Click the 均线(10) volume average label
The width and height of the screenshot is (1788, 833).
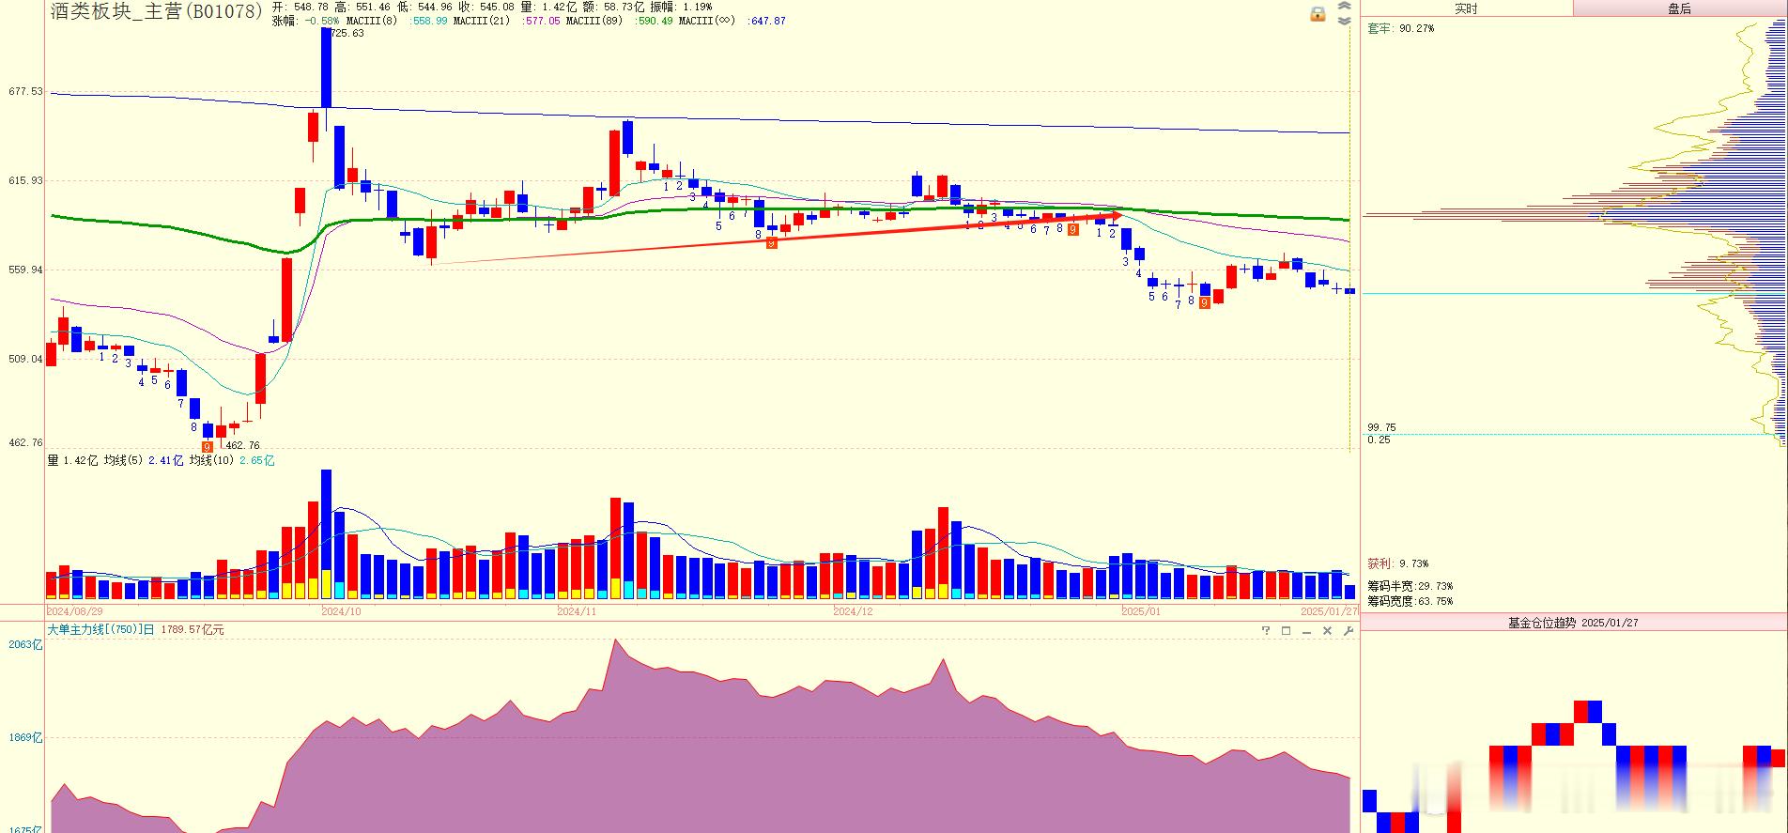point(212,461)
